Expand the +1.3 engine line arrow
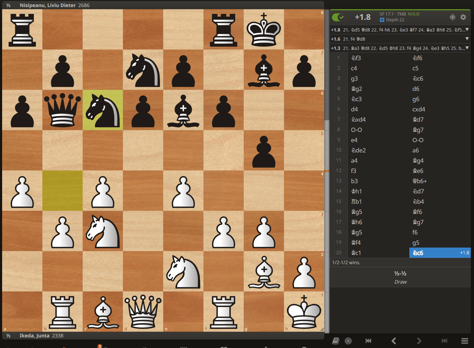 click(467, 48)
